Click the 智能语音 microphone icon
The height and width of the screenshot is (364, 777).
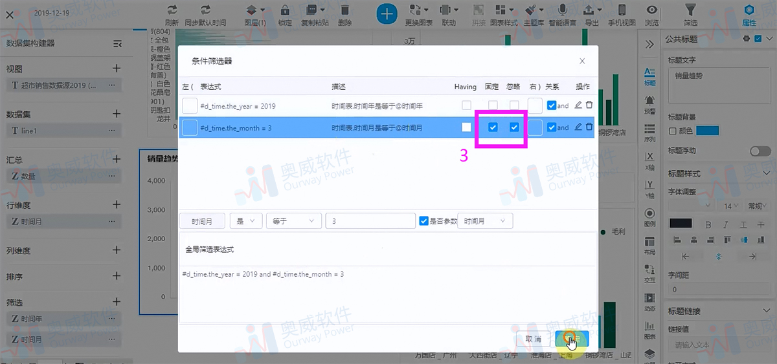[x=562, y=10]
